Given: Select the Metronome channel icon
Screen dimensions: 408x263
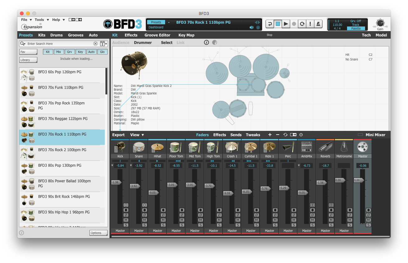Looking at the screenshot, I should pos(344,147).
